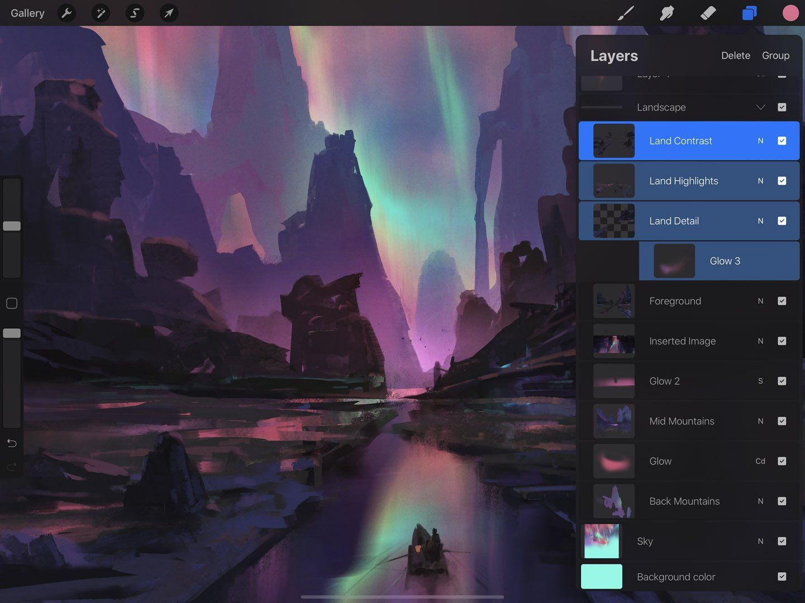
Task: Group the selected layers
Action: click(x=775, y=55)
